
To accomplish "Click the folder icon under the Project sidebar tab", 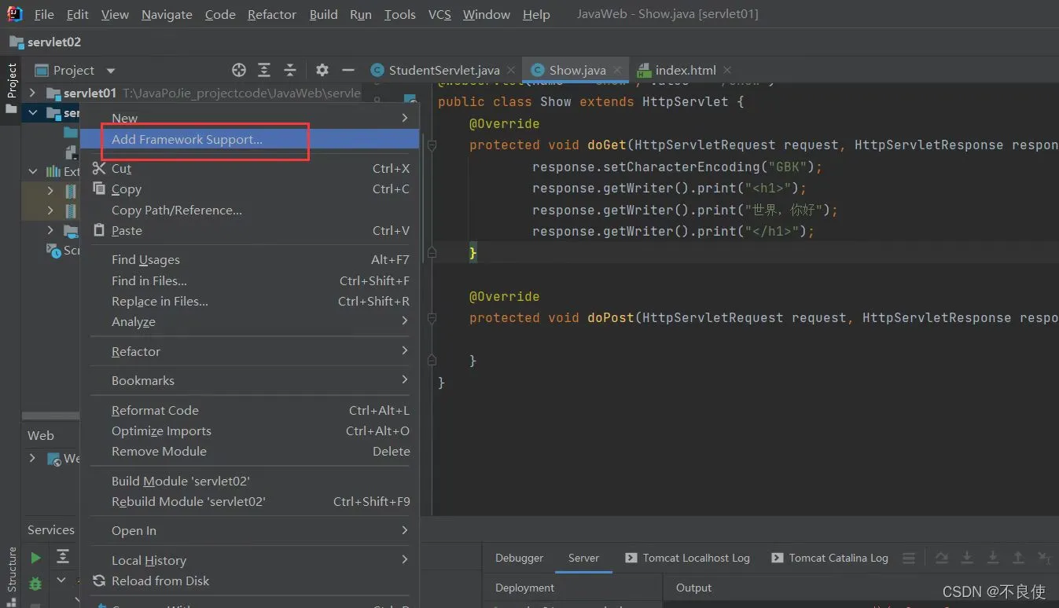I will [11, 109].
